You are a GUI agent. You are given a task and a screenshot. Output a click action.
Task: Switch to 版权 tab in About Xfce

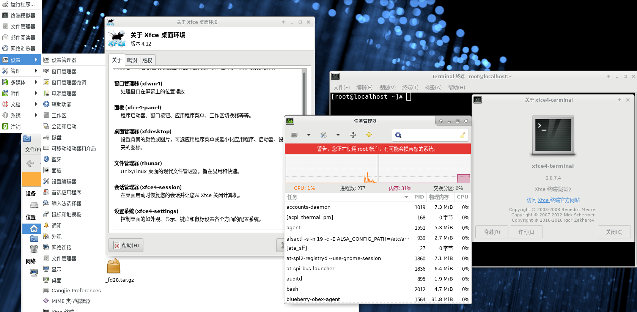point(147,60)
